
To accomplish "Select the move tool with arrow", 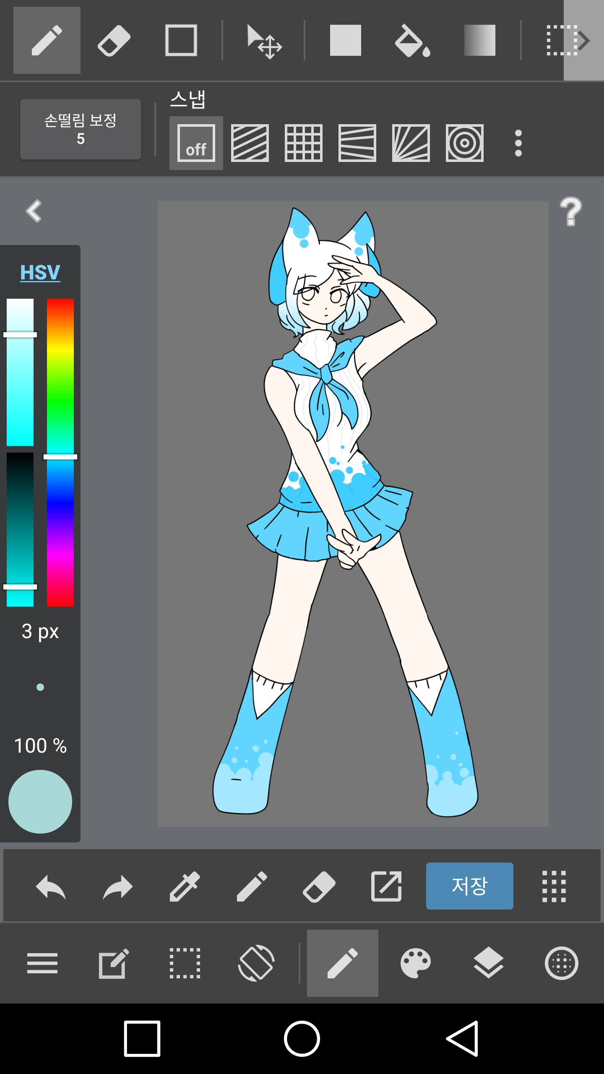I will (x=264, y=41).
